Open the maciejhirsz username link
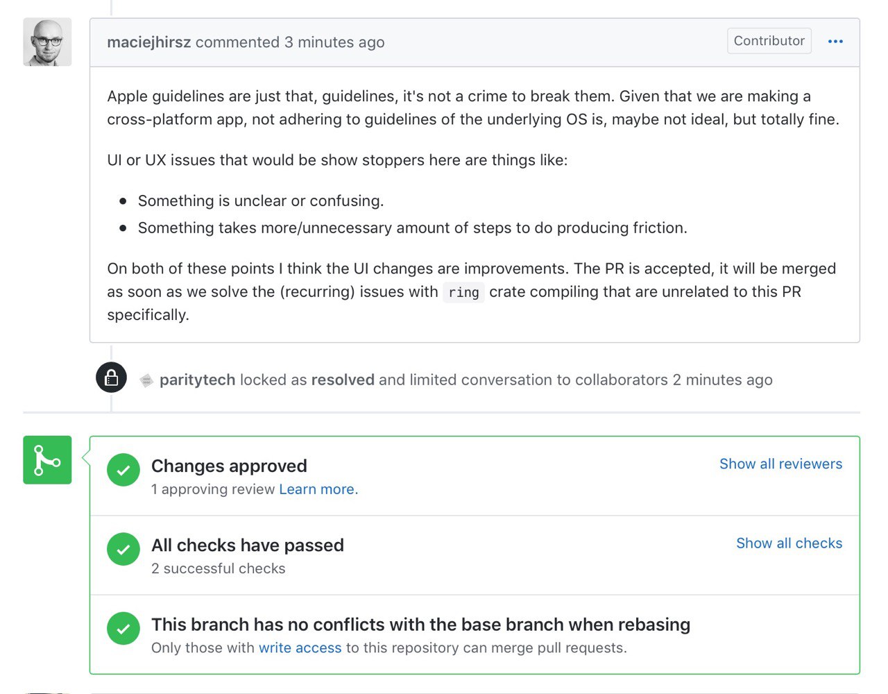 [149, 42]
